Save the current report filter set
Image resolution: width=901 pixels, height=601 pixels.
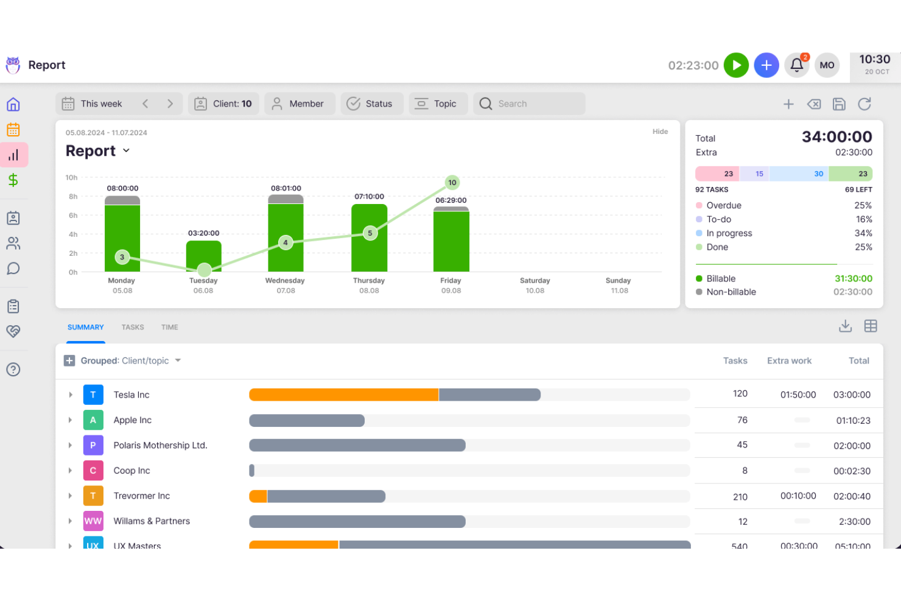coord(839,104)
